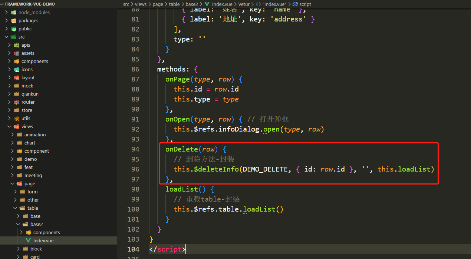
Task: Select the card folder
Action: pos(35,256)
